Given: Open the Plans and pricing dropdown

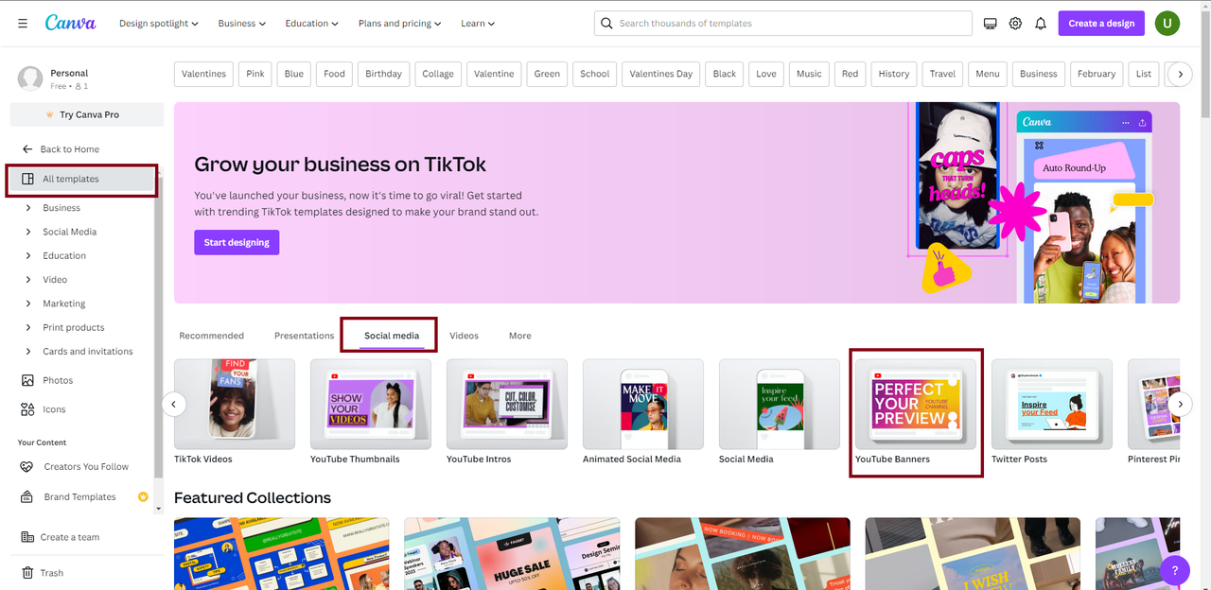Looking at the screenshot, I should [400, 24].
